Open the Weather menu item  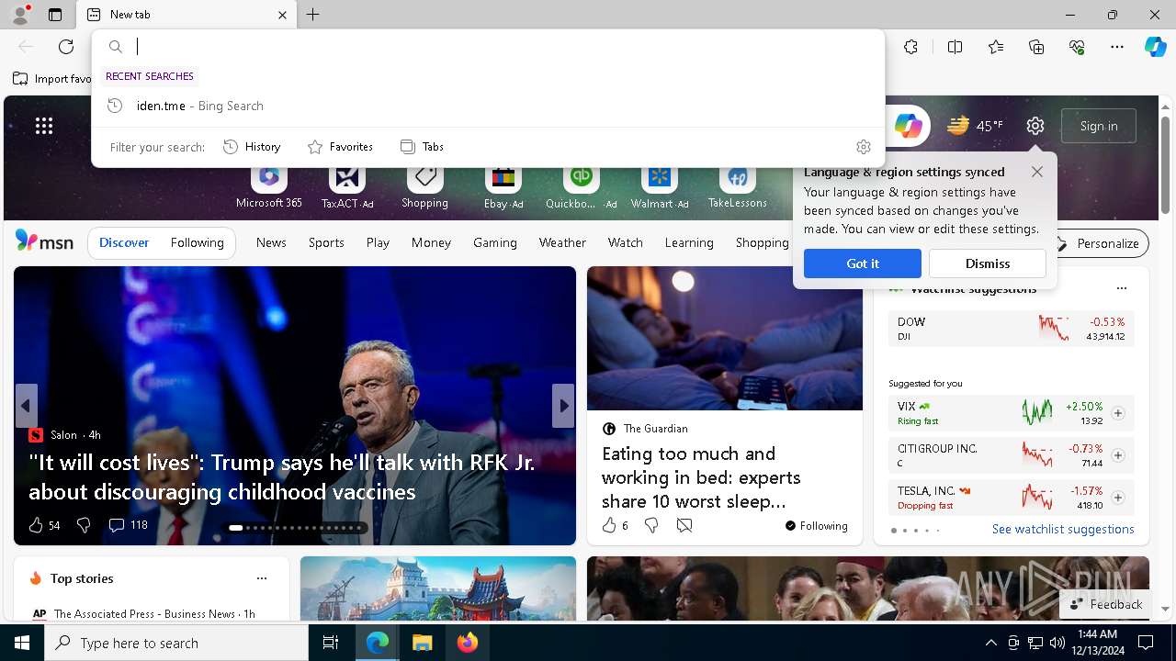562,242
